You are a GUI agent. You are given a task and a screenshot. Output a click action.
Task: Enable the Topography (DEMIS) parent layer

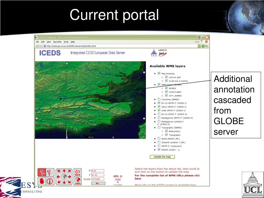(x=159, y=128)
